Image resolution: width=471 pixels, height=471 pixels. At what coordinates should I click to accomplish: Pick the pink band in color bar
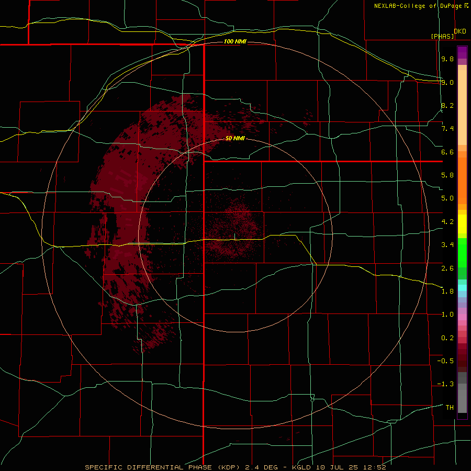(462, 317)
